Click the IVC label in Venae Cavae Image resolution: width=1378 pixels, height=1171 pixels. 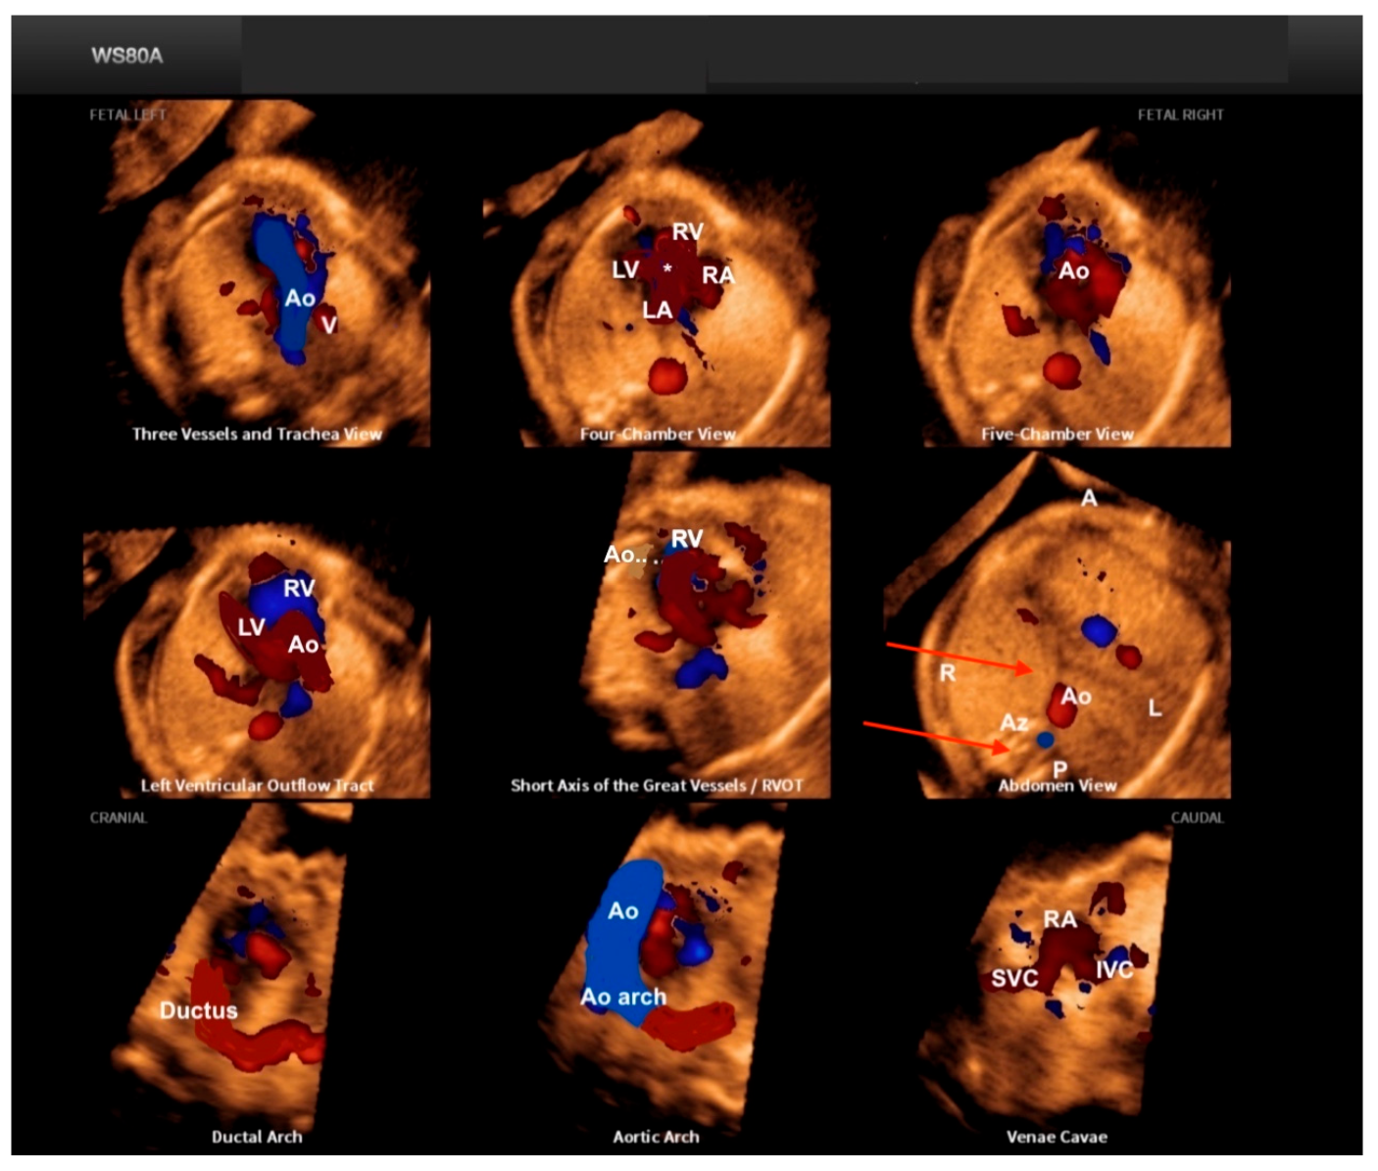pyautogui.click(x=1114, y=970)
